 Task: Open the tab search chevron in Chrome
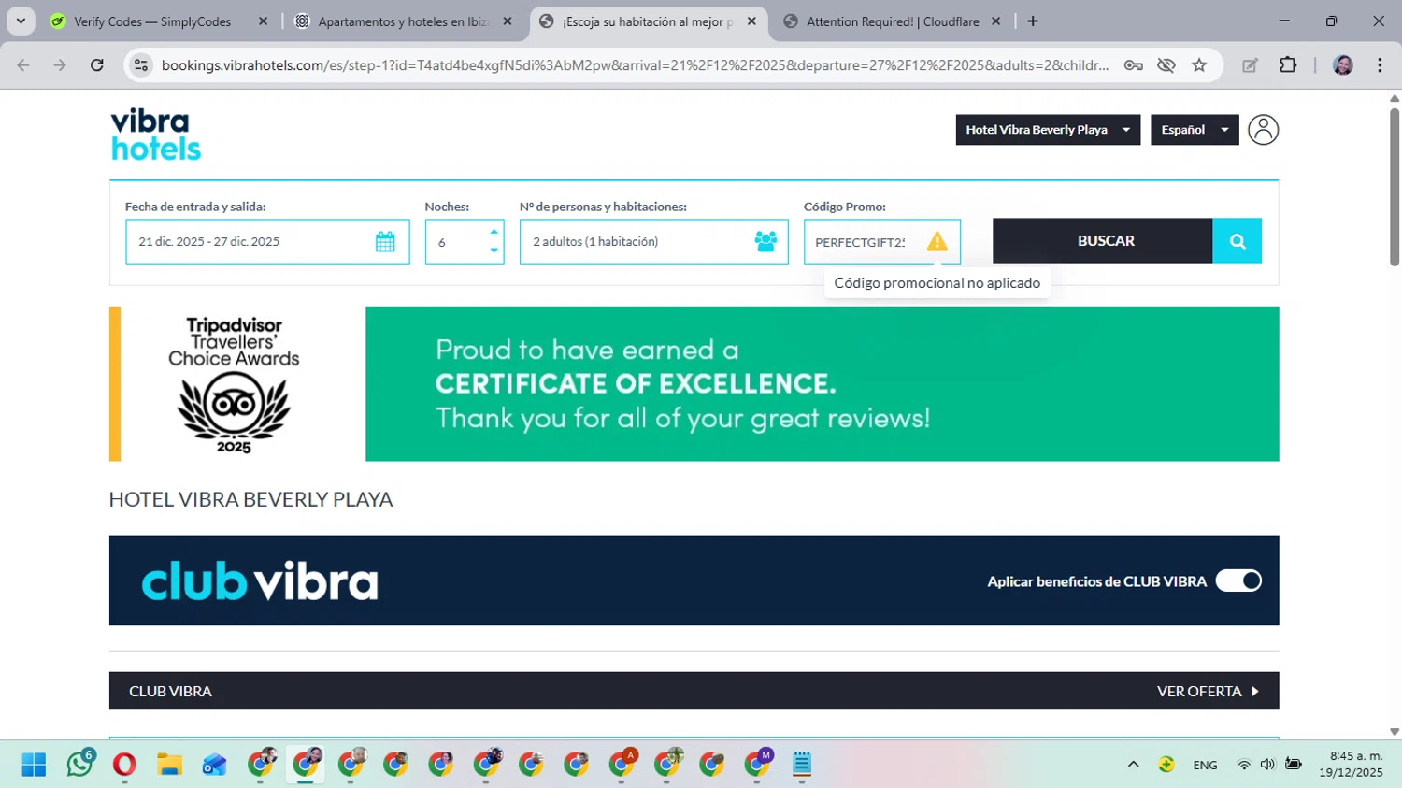21,21
